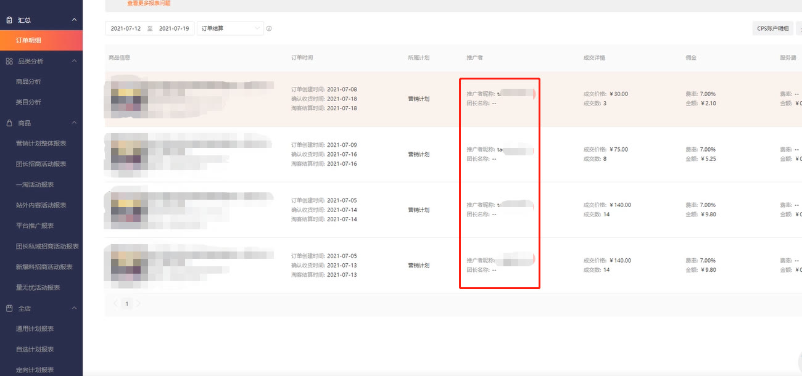Go to next page with right arrow
This screenshot has width=802, height=376.
139,303
